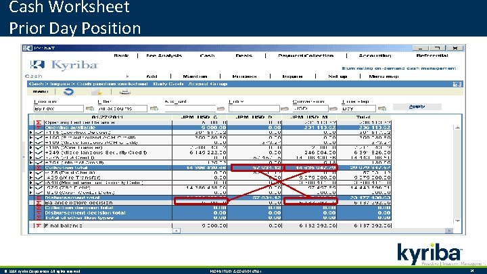Toggle the checkmark on the +195 Wire Transfer row

(x=39, y=147)
